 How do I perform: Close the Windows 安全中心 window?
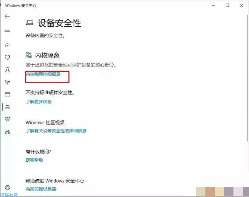pyautogui.click(x=241, y=6)
